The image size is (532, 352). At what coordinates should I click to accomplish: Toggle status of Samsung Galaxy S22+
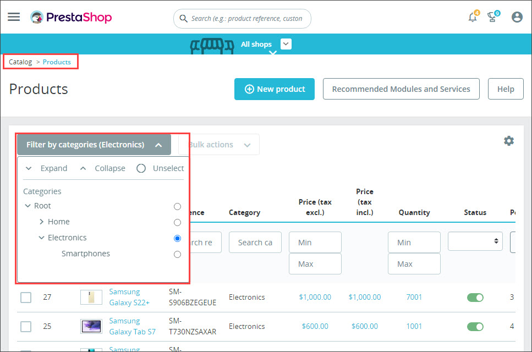[x=475, y=298]
